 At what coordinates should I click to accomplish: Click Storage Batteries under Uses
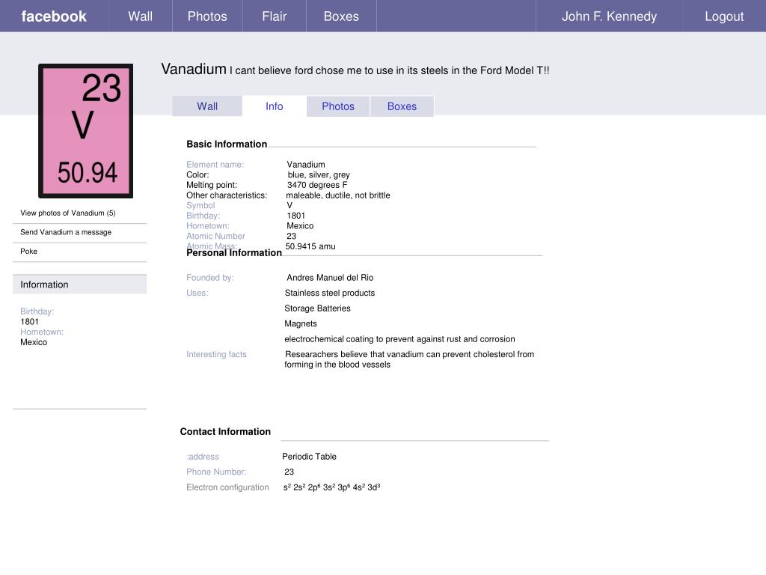317,308
